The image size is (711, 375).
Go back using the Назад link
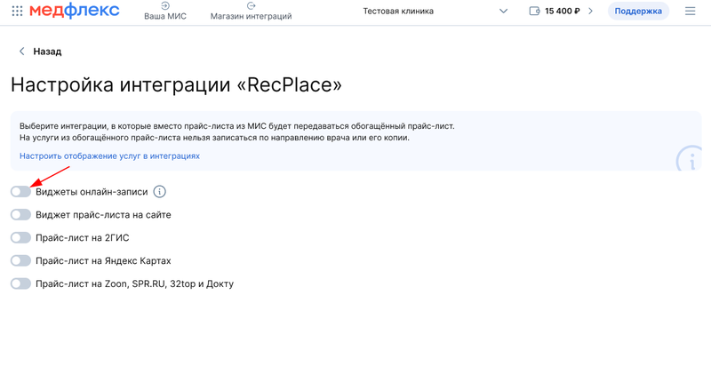[47, 52]
